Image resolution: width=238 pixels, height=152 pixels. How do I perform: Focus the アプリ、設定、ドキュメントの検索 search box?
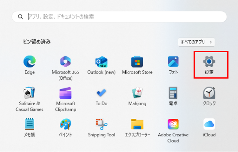pos(119,17)
